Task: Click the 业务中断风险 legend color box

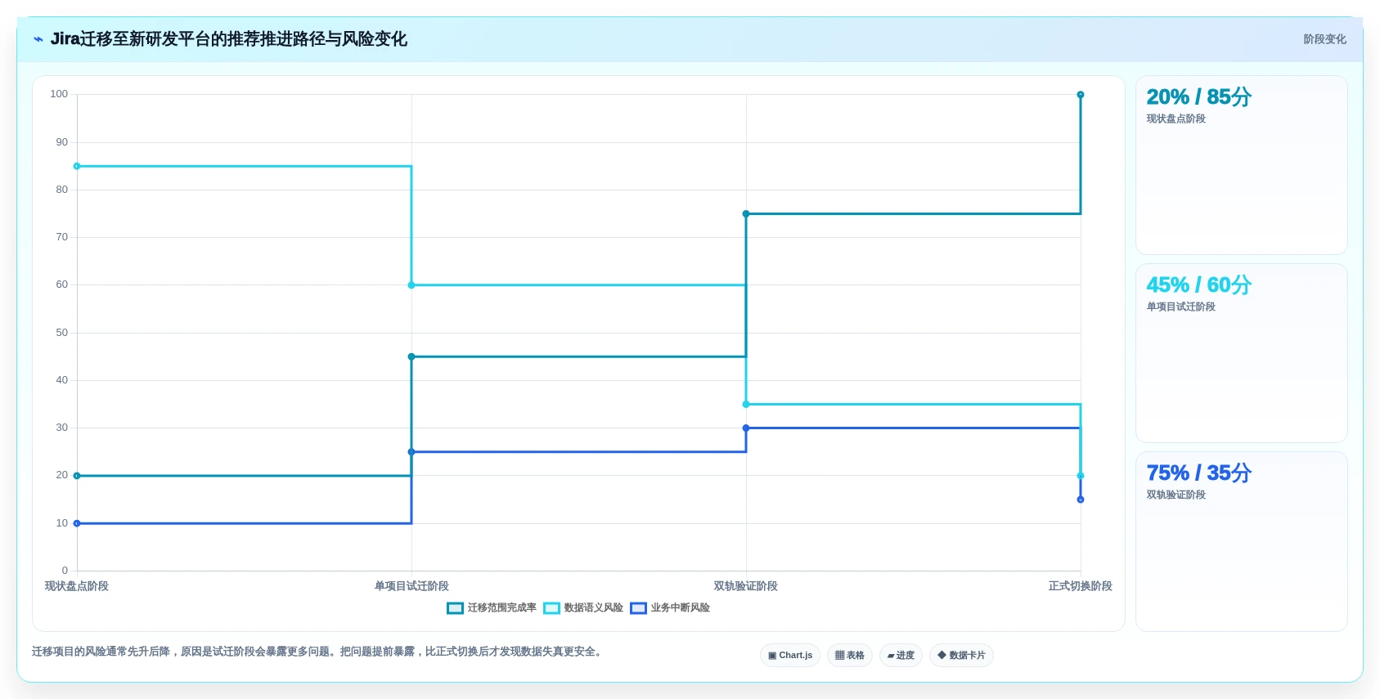Action: click(639, 607)
